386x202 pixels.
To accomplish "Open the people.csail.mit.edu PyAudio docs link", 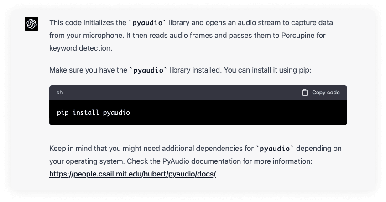I will tap(132, 174).
